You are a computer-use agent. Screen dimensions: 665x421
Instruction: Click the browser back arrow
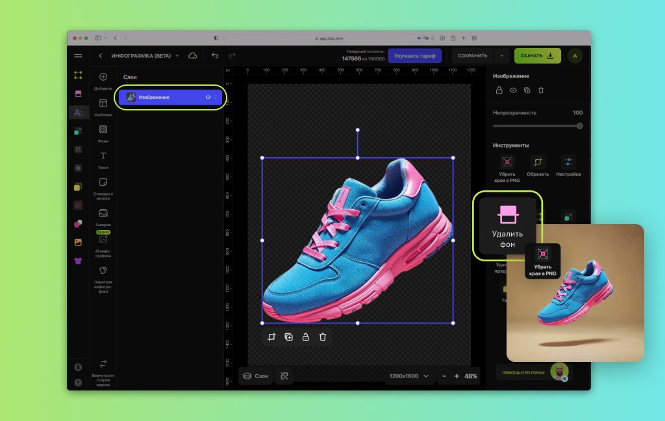[116, 38]
